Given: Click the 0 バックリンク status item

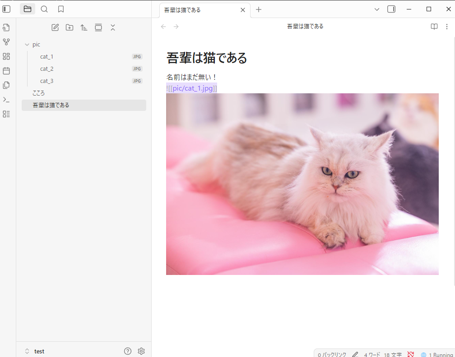Looking at the screenshot, I should (332, 355).
